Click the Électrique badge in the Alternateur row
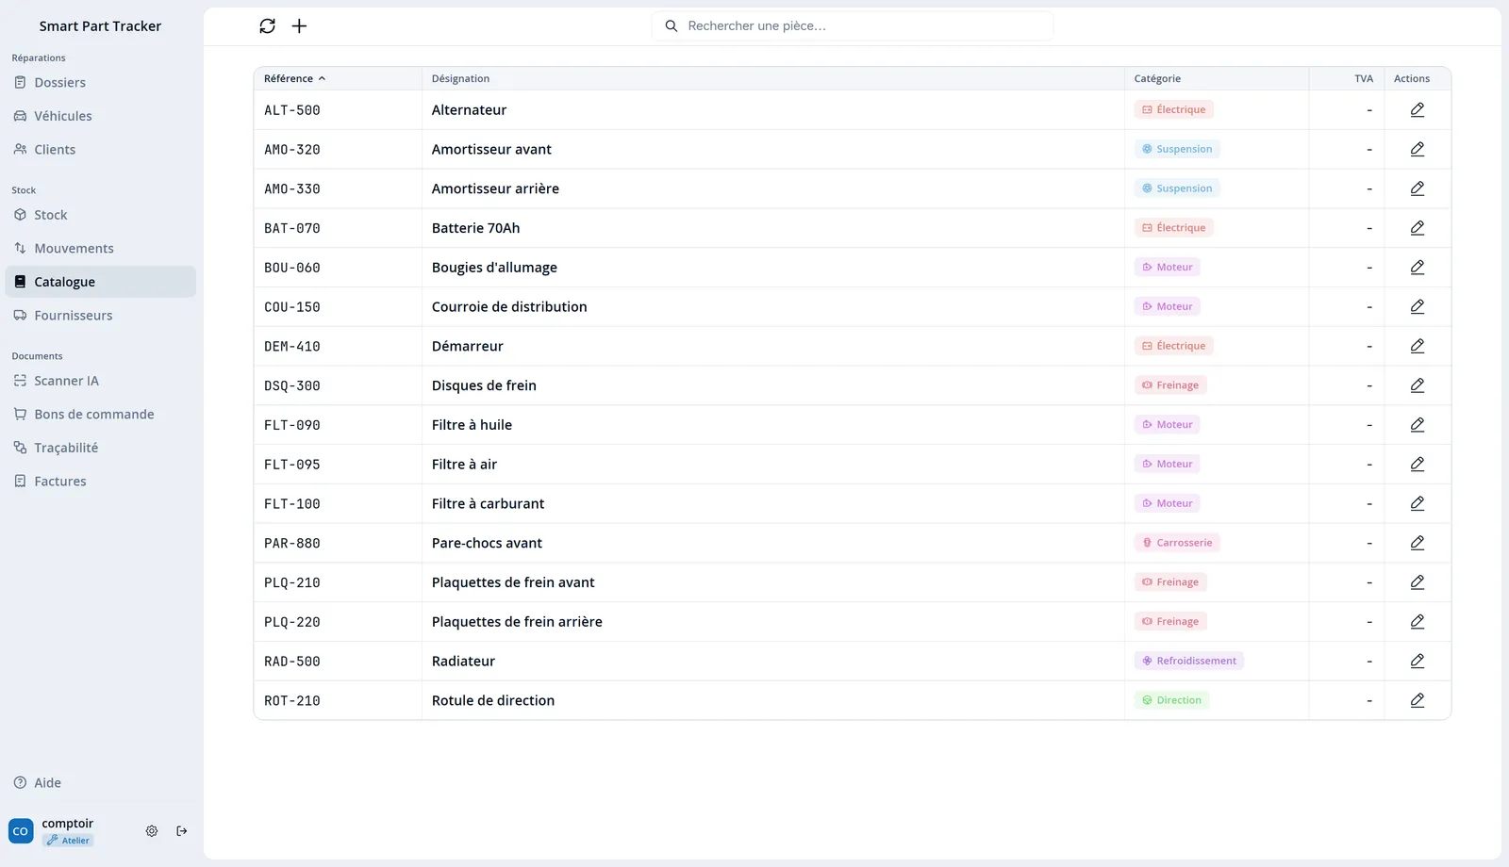Screen dimensions: 1509x867 pos(1174,110)
